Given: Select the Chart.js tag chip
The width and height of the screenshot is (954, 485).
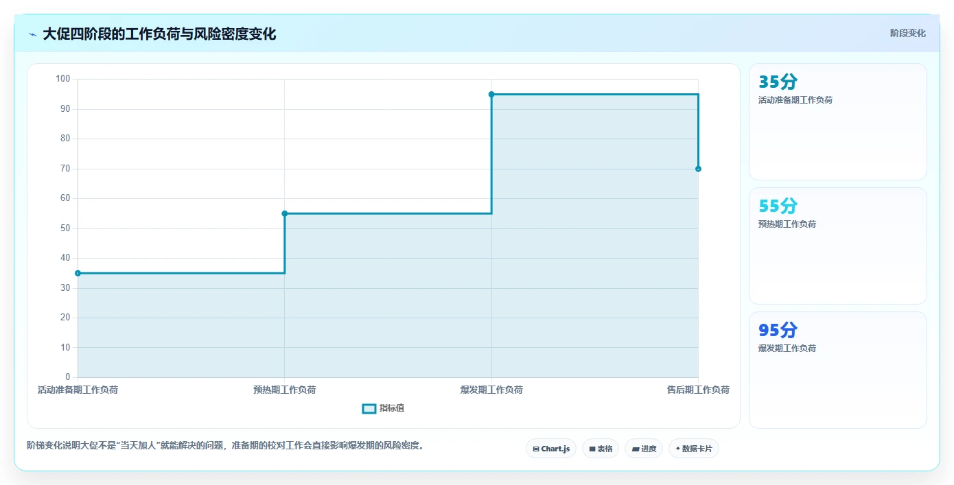Looking at the screenshot, I should pyautogui.click(x=551, y=449).
